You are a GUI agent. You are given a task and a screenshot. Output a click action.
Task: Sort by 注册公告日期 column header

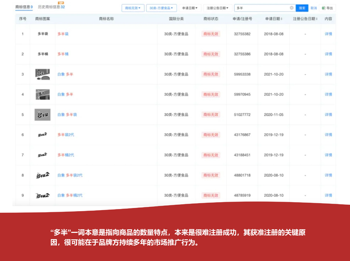(305, 19)
